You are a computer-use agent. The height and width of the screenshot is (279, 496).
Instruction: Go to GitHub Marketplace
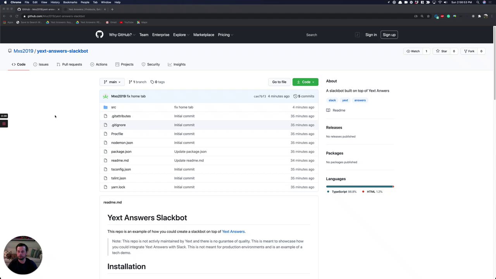coord(204,35)
